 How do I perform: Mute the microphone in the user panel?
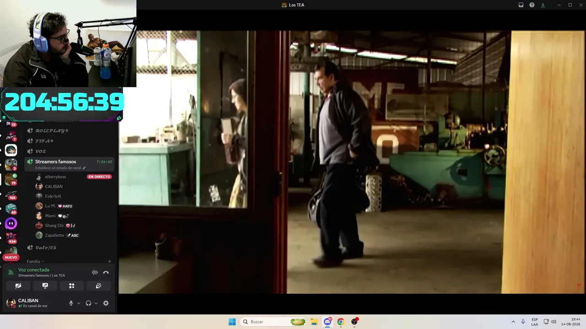point(71,303)
